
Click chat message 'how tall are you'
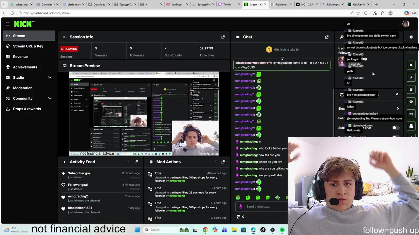[x=269, y=155]
